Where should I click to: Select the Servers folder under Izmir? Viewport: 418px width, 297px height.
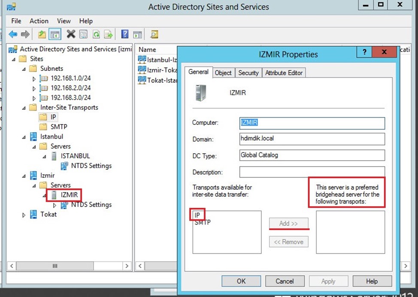click(61, 185)
